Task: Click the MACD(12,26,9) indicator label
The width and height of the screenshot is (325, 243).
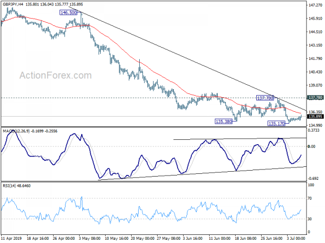Action: [x=16, y=131]
